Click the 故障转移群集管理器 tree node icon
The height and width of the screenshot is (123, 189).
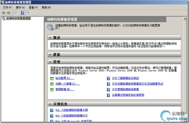point(4,18)
